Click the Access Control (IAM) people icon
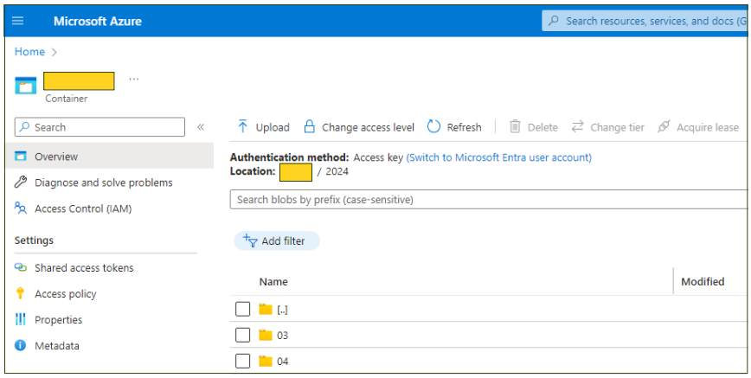The image size is (751, 378). coord(21,208)
